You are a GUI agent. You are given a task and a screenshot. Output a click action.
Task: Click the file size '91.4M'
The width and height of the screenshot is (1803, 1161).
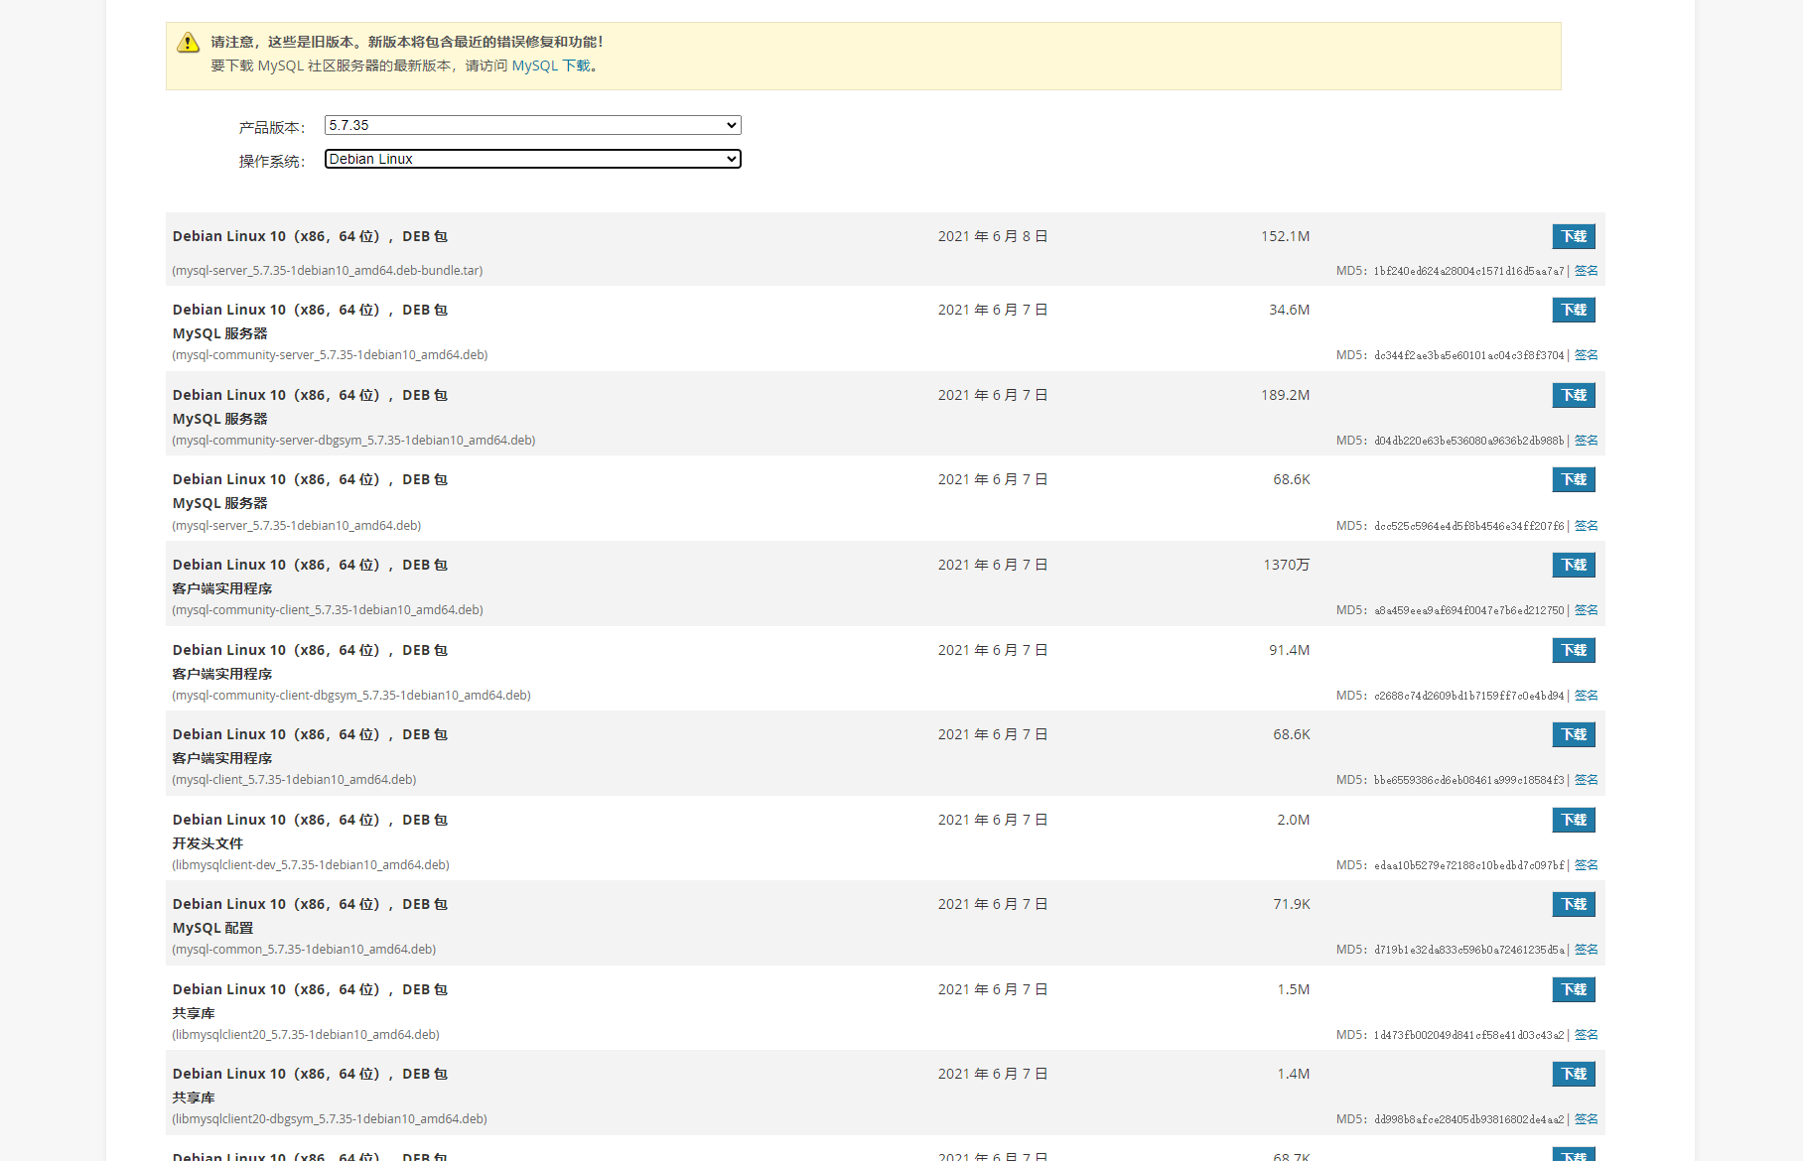[1290, 650]
